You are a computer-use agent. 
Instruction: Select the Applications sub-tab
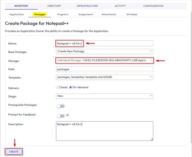pos(17,14)
